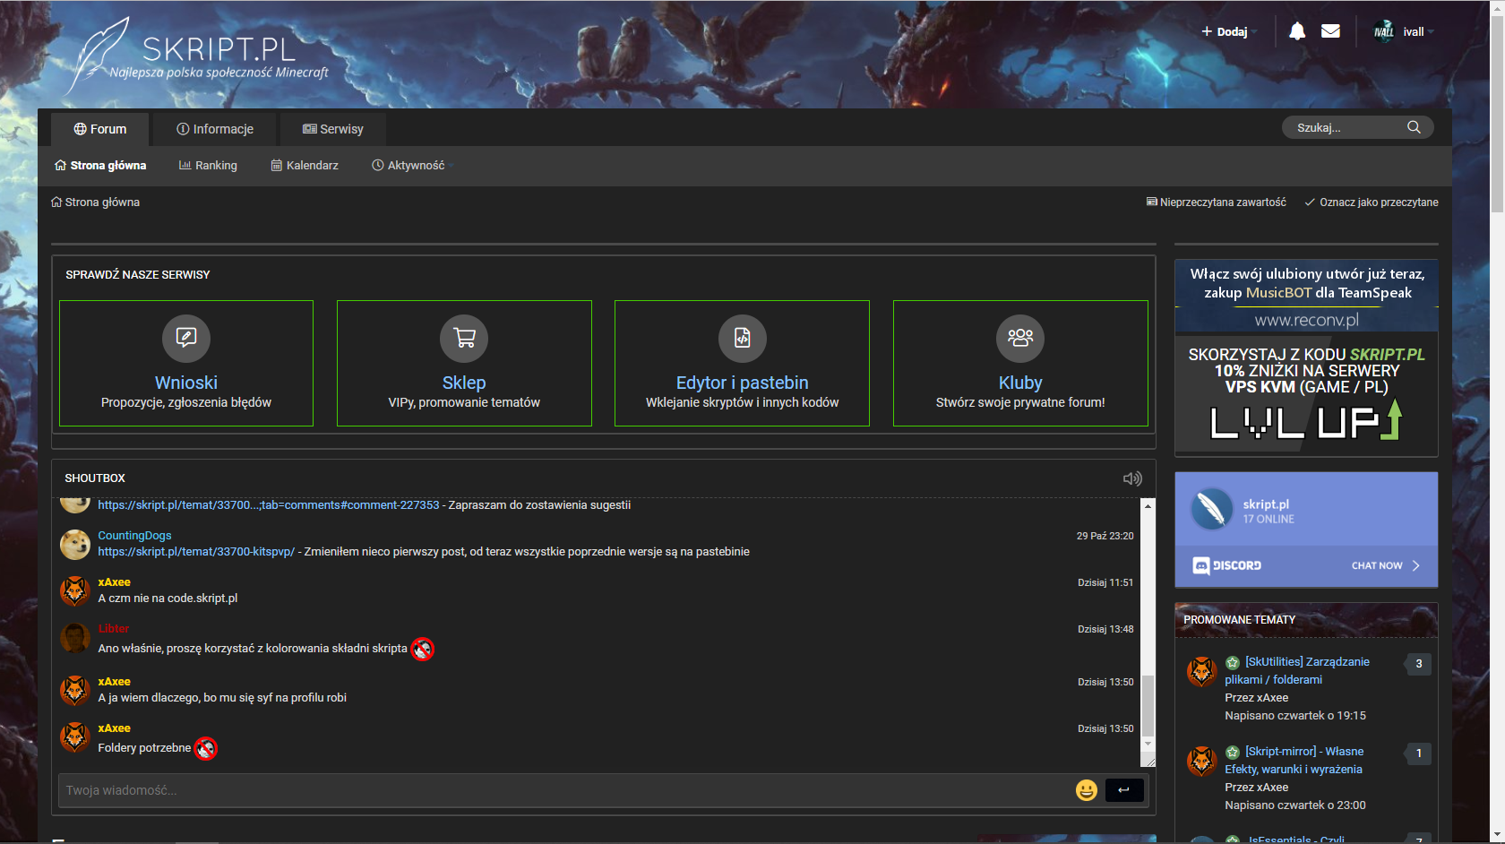Click Libter's avatar in shoutbox
Viewport: 1505px width, 844px height.
75,638
